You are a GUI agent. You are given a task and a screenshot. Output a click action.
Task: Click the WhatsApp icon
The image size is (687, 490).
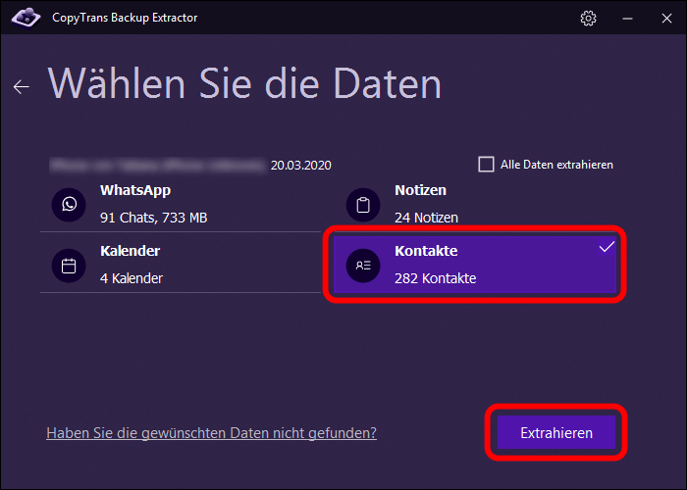click(x=69, y=204)
